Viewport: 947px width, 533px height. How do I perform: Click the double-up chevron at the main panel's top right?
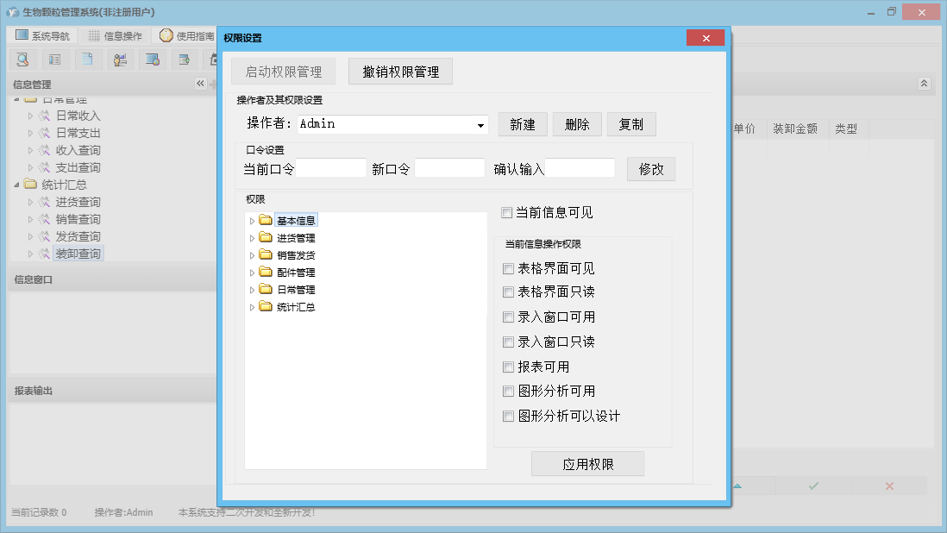924,84
